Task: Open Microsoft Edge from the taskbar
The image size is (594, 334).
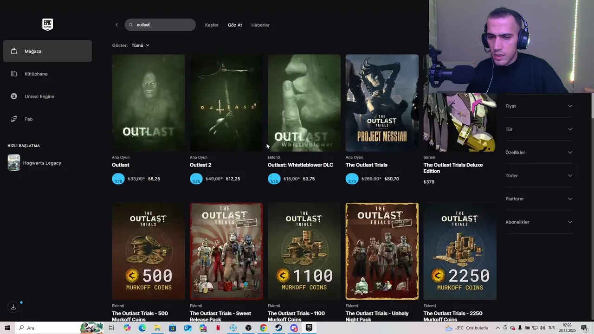Action: coord(142,328)
